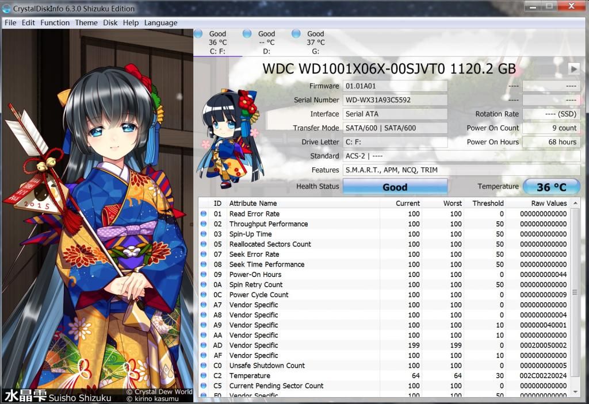Click the Features field S.M.A.R.T., APM, NCQ, TRIM
The image size is (589, 404).
461,170
